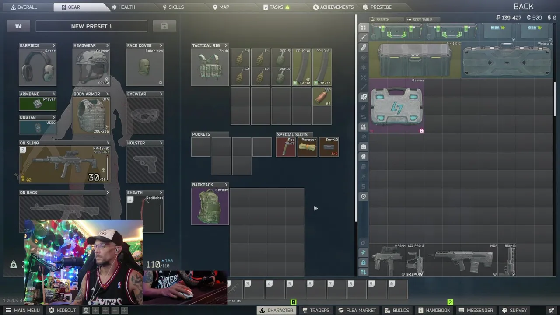Screen dimensions: 560x315
Task: Expand the On Sling slot arrow
Action: pos(108,143)
